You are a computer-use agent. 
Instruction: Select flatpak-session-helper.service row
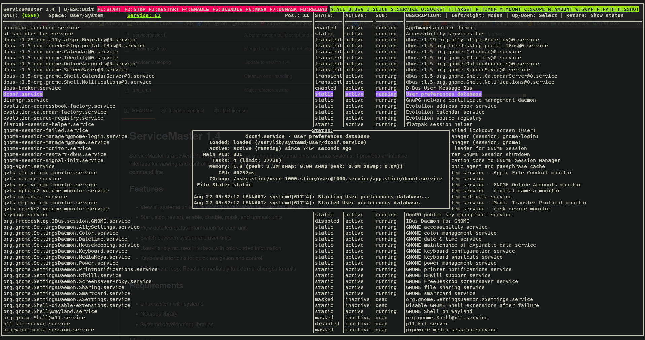click(49, 124)
